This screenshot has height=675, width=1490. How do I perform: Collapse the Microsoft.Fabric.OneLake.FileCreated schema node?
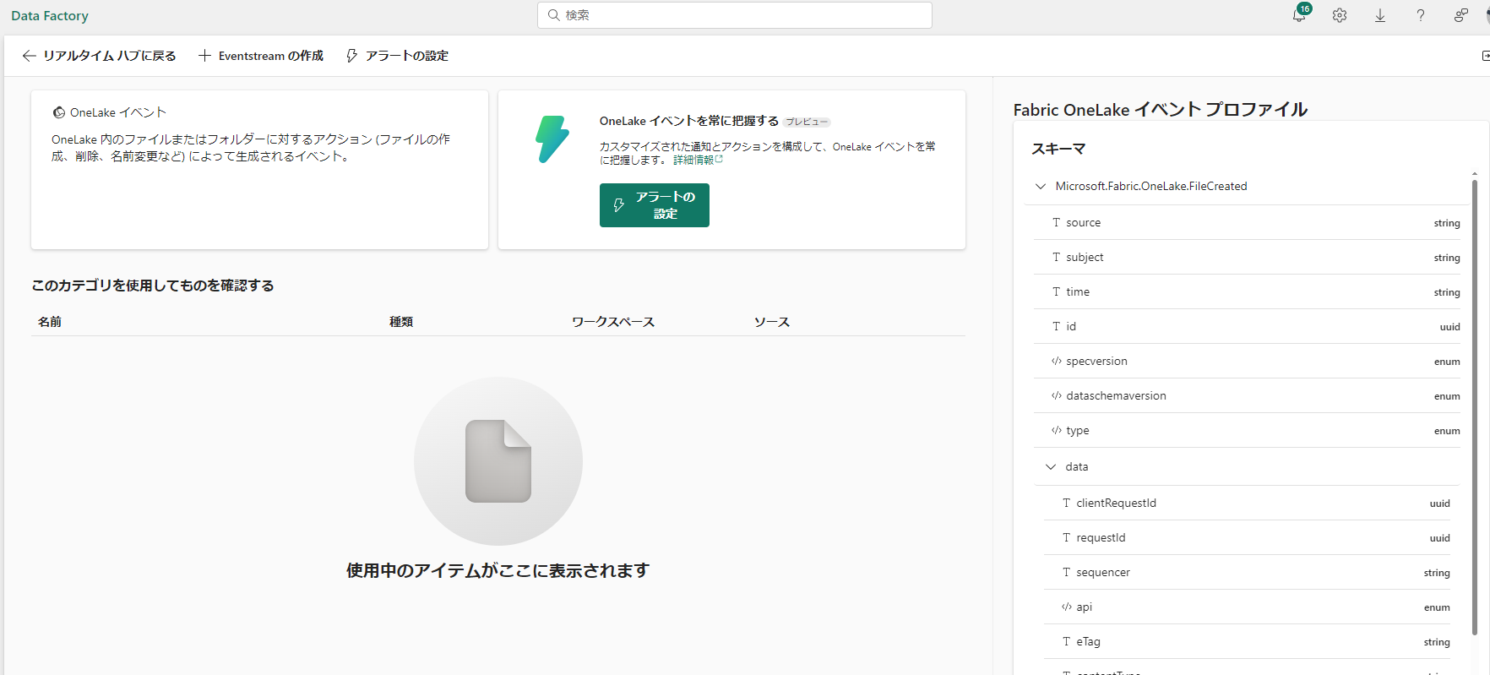(x=1041, y=186)
